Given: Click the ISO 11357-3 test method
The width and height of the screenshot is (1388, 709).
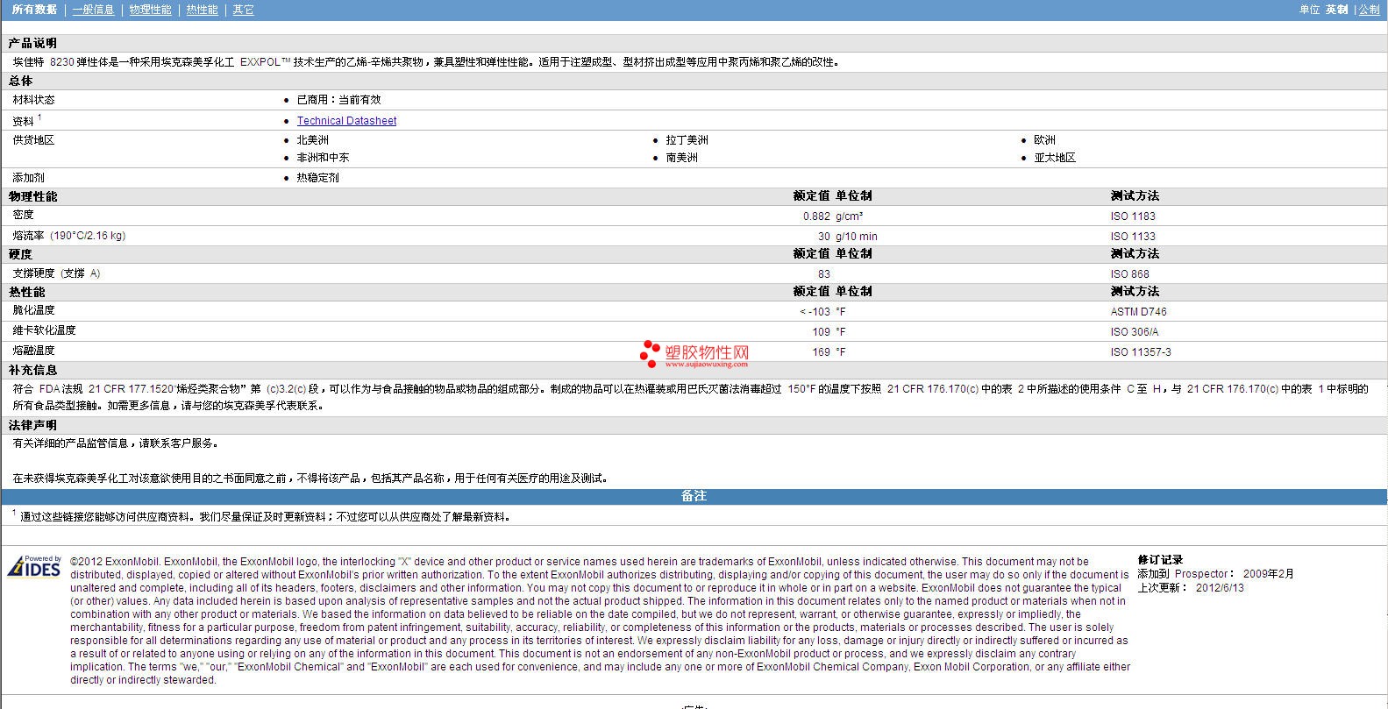Looking at the screenshot, I should pos(1141,352).
